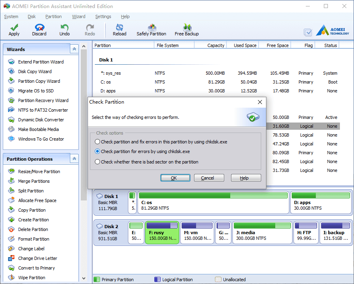Open NTFS to FAT32 Converter

click(43, 110)
